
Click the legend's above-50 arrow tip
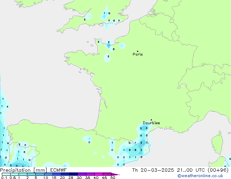[x=115, y=174]
